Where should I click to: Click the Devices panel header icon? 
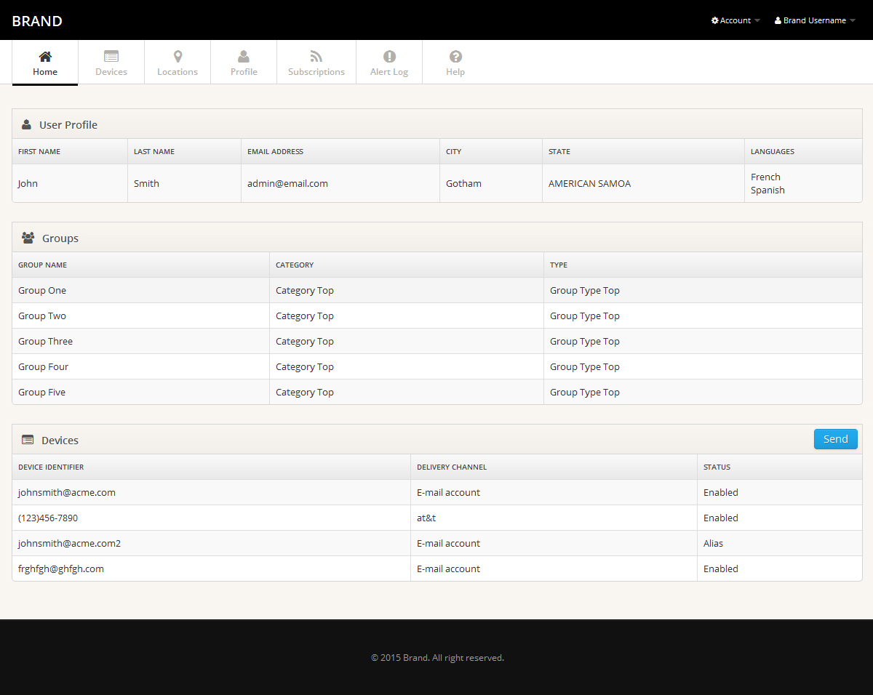tap(28, 440)
